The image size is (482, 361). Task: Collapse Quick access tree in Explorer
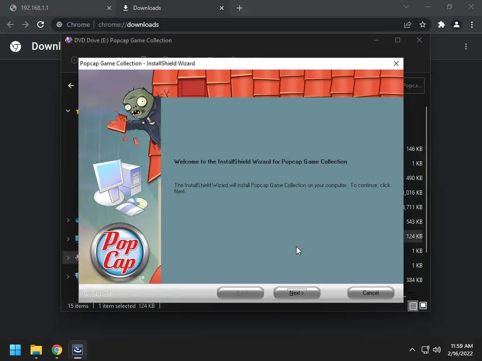pyautogui.click(x=68, y=111)
